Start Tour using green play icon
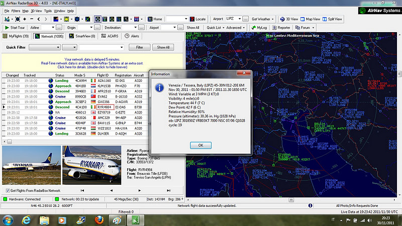The image size is (402, 226). tap(15, 28)
